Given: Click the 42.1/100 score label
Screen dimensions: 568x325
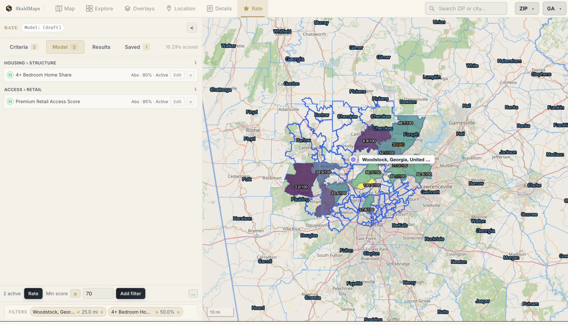Looking at the screenshot, I should pyautogui.click(x=387, y=153).
